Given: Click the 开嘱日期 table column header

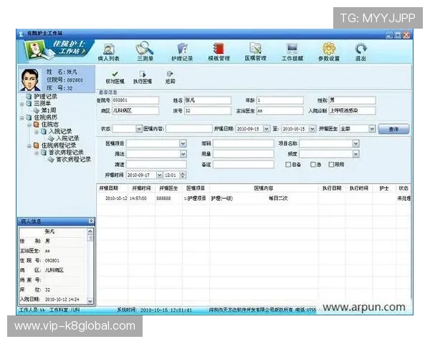Looking at the screenshot, I should pyautogui.click(x=109, y=188).
